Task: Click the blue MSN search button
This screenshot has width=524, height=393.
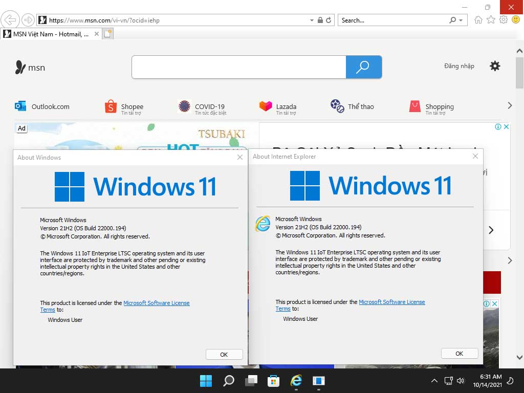Action: pos(364,67)
